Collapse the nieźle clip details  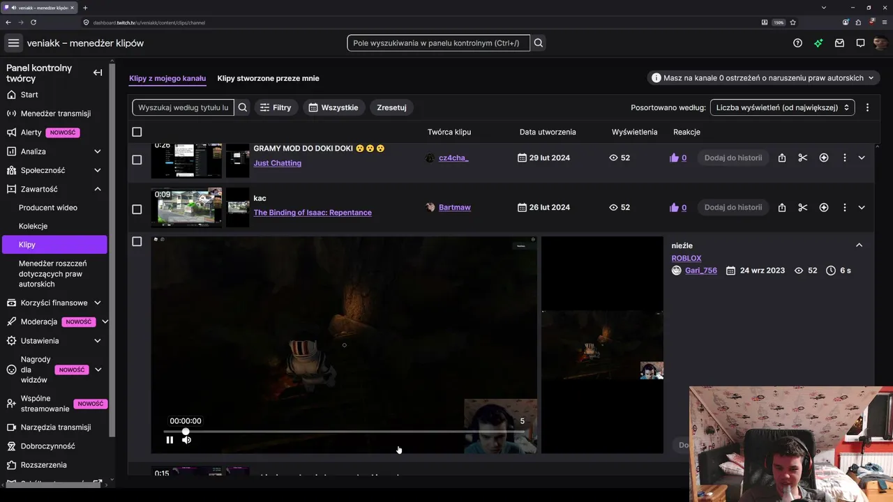[x=860, y=245]
